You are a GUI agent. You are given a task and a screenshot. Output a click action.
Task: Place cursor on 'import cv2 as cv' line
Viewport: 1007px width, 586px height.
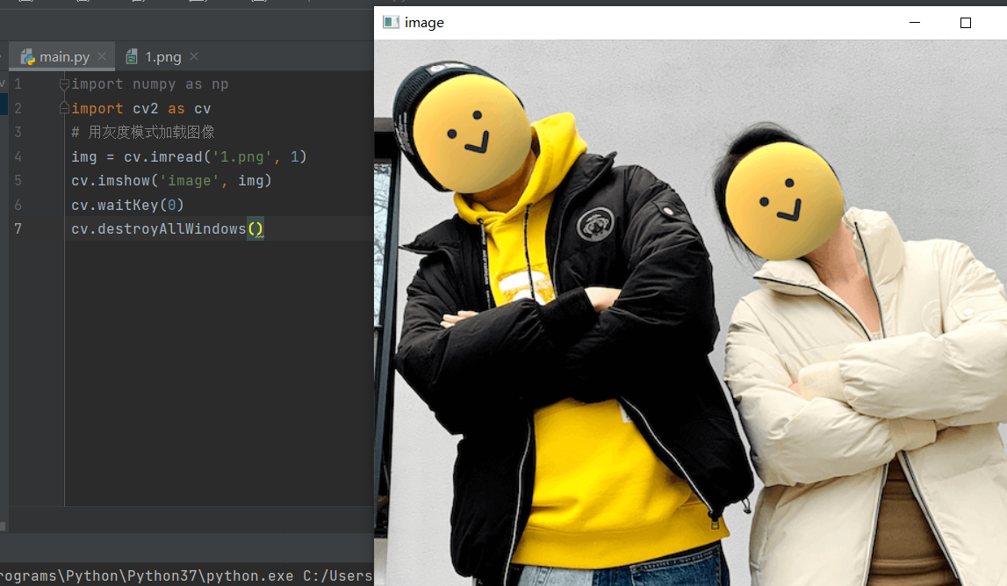140,109
